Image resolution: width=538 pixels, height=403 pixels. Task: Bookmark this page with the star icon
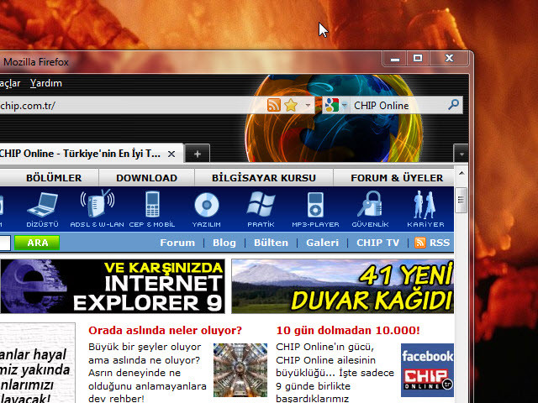coord(291,105)
